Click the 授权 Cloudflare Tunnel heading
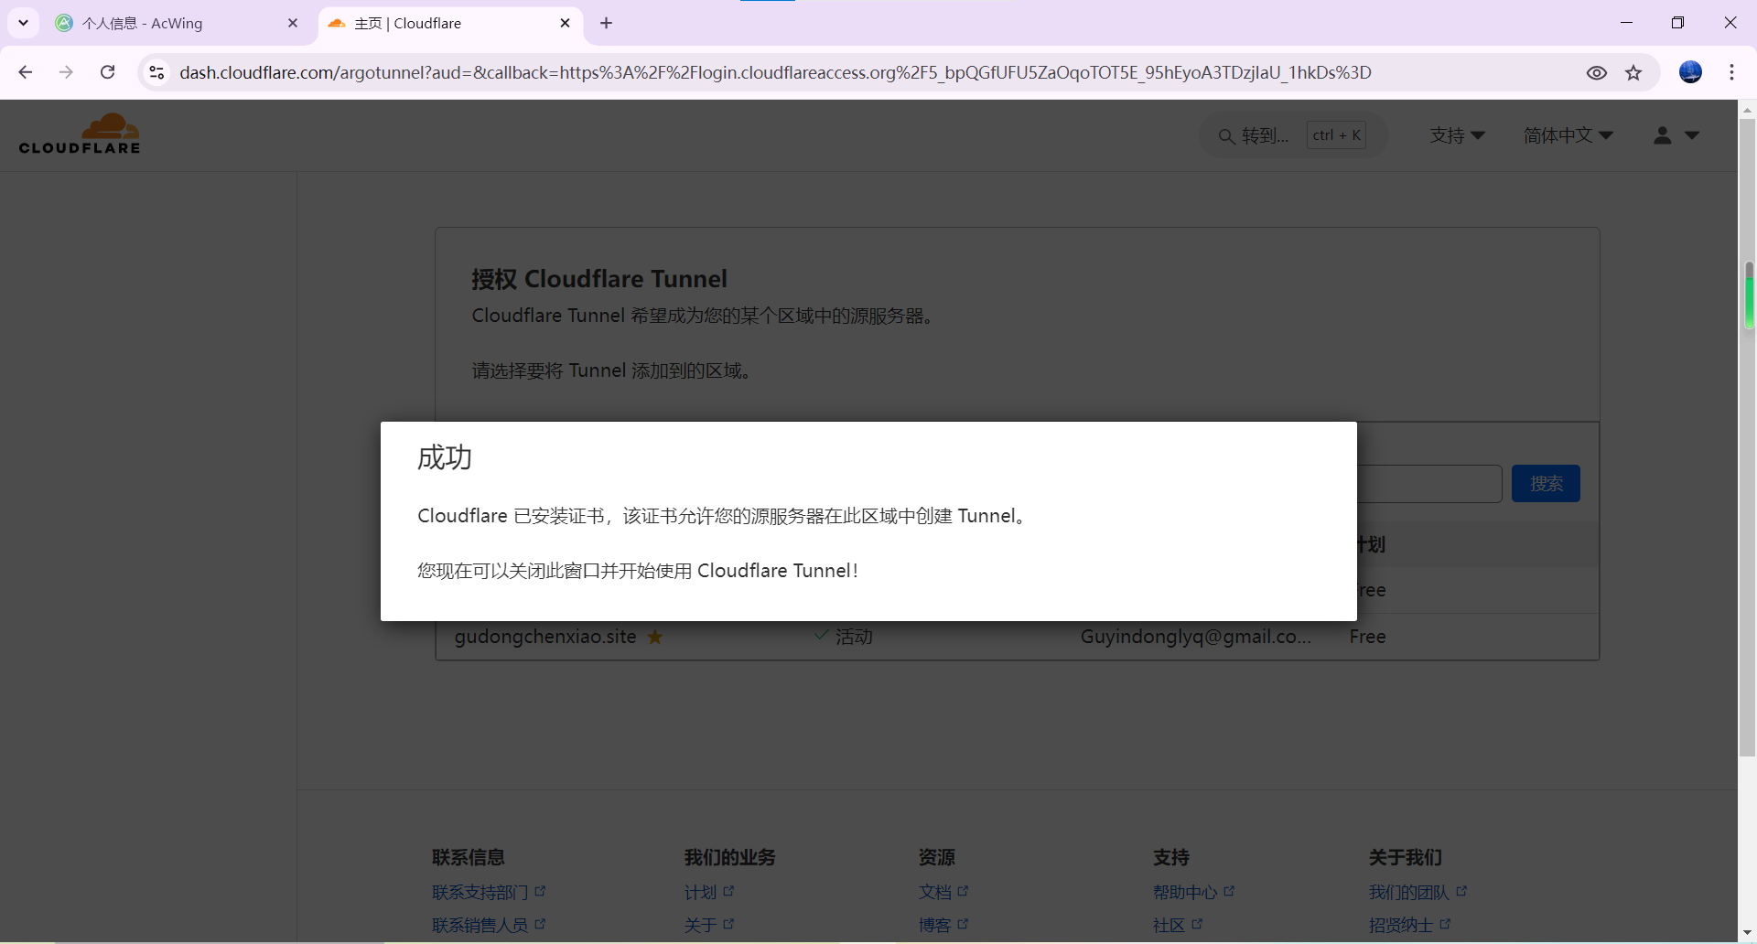The width and height of the screenshot is (1757, 944). pyautogui.click(x=599, y=279)
